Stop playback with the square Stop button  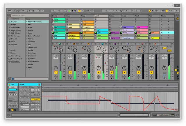point(72,11)
